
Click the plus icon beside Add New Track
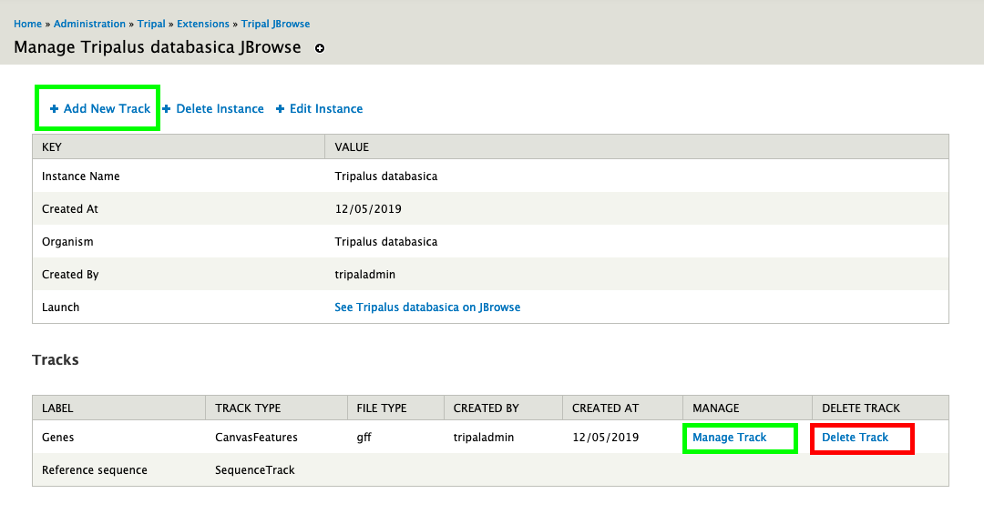(x=54, y=109)
